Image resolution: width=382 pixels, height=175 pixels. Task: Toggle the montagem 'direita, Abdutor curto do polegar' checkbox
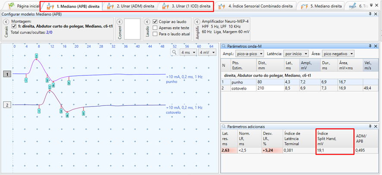click(14, 26)
